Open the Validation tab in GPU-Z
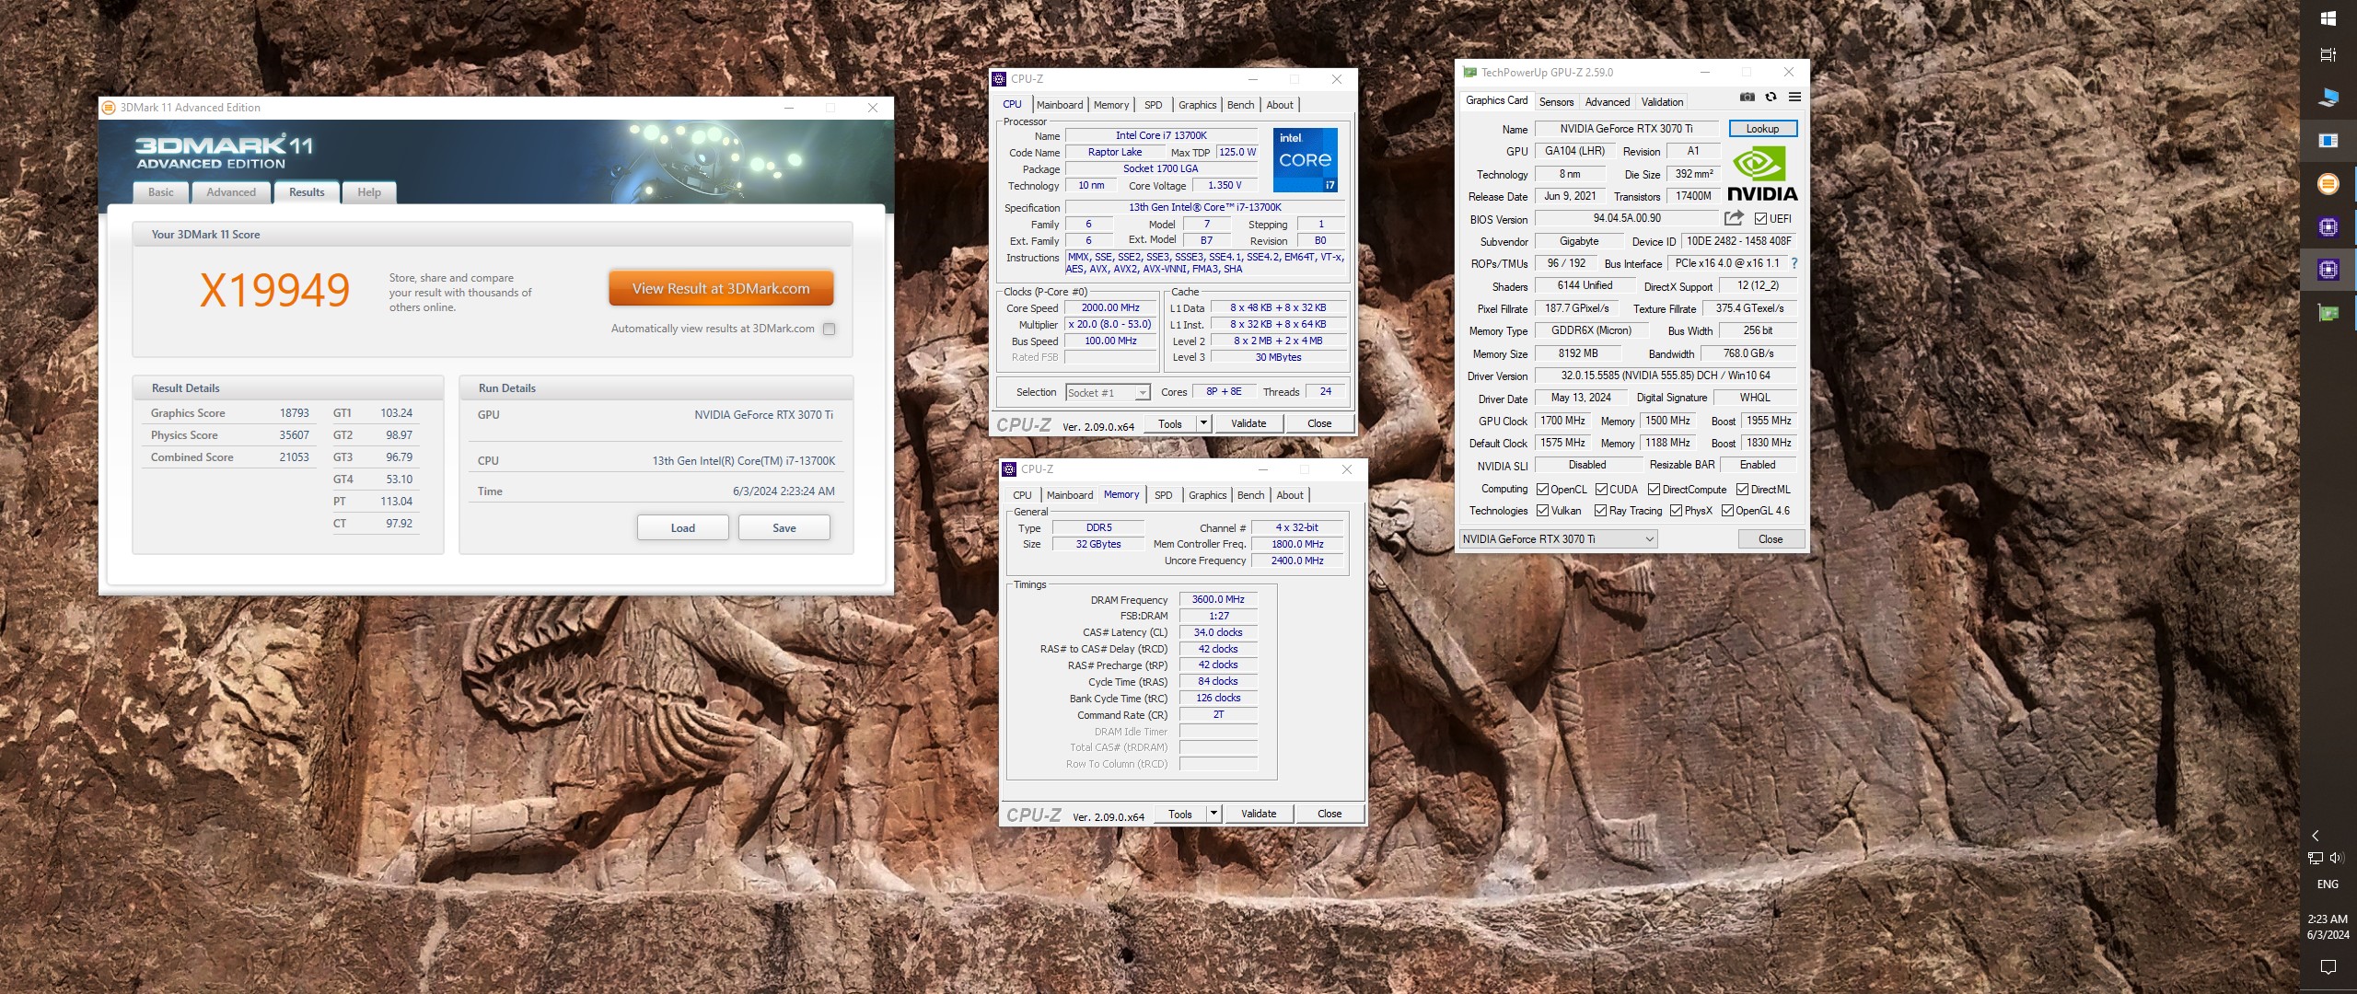 [1662, 102]
